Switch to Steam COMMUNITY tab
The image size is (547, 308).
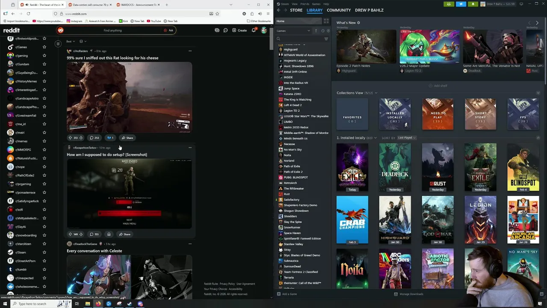(x=338, y=10)
